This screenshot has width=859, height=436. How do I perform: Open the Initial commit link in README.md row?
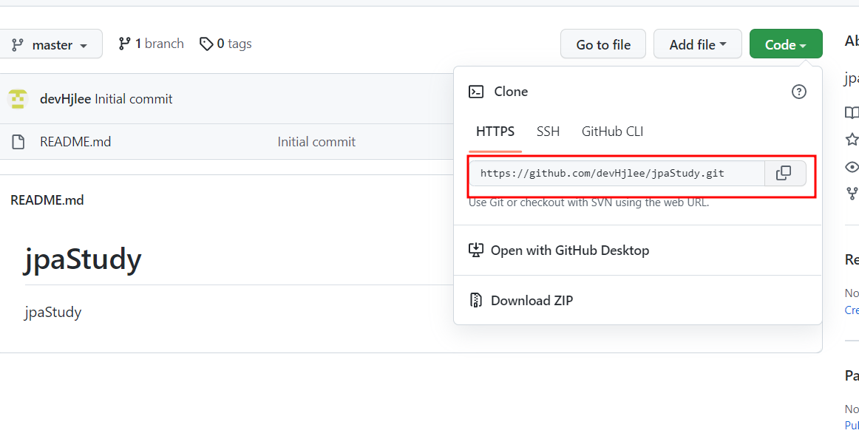coord(316,142)
